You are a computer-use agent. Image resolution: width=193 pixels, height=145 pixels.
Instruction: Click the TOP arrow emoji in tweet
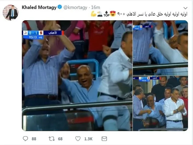pos(106,14)
